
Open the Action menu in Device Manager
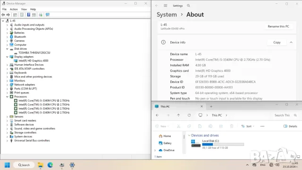click(x=14, y=9)
